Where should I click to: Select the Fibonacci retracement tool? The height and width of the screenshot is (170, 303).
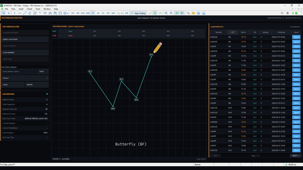pos(35,13)
